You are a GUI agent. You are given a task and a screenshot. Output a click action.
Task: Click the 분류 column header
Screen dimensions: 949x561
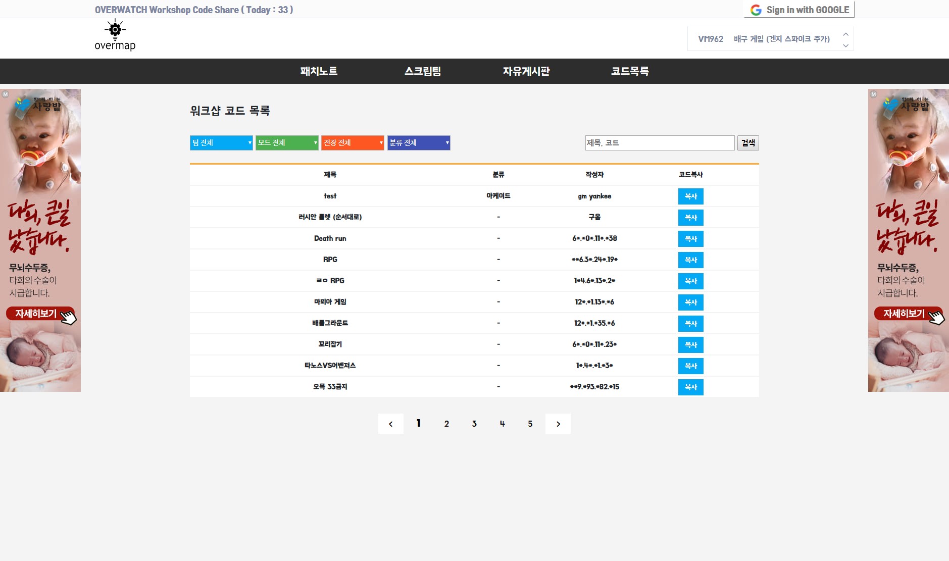(x=498, y=175)
